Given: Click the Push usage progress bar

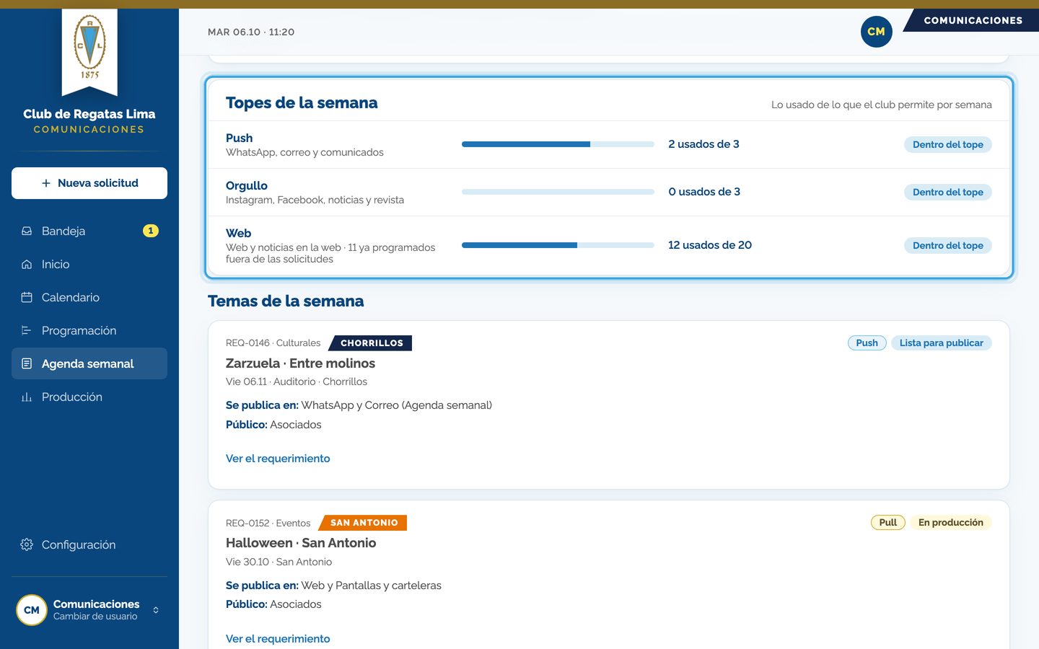Looking at the screenshot, I should tap(558, 144).
